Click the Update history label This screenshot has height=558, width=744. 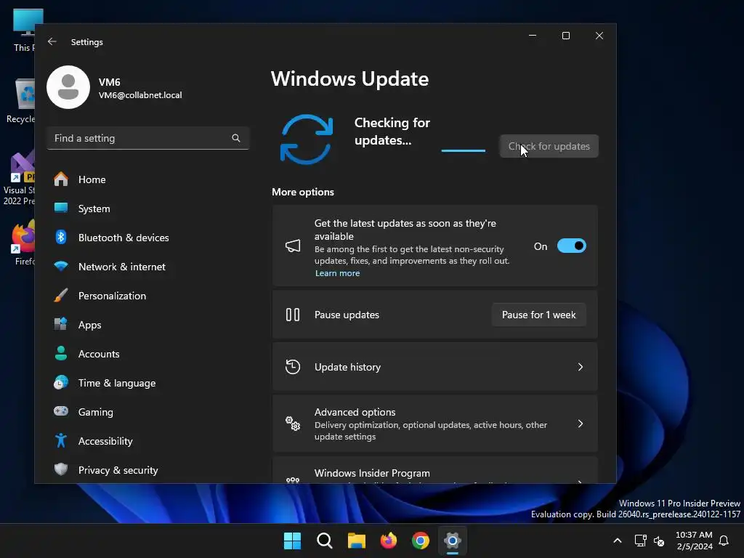347,367
